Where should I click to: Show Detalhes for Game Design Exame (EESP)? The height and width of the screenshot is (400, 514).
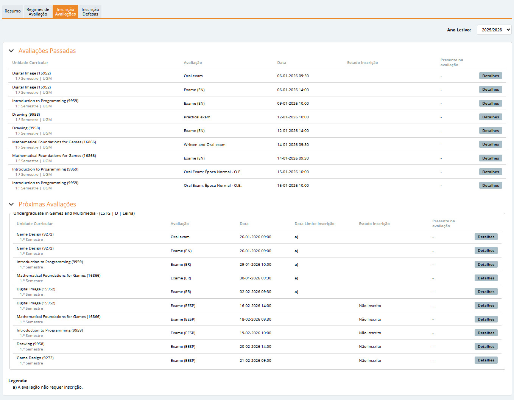[x=486, y=360]
